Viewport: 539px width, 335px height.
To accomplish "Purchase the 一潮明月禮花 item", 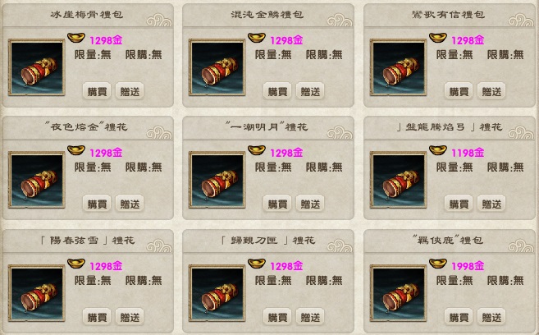I will click(277, 204).
